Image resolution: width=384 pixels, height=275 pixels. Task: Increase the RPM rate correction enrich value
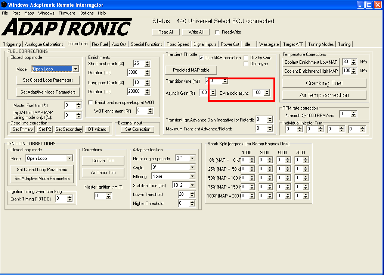(x=353, y=112)
